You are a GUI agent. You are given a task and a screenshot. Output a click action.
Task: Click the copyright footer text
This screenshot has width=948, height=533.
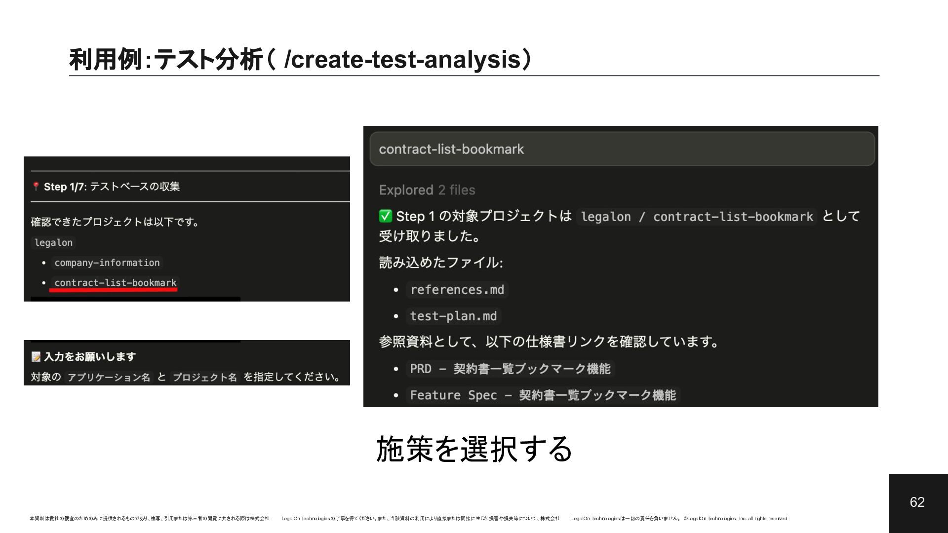click(736, 518)
